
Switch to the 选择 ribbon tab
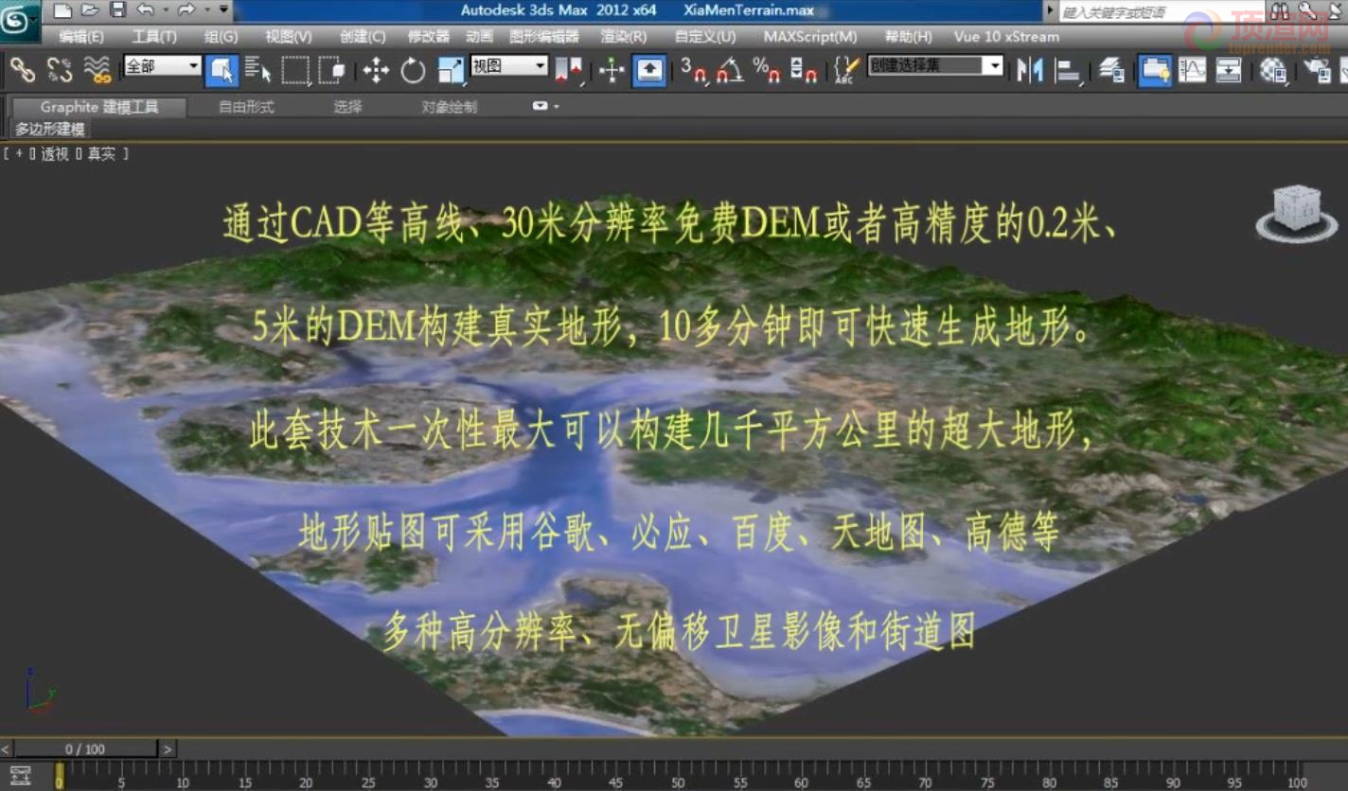coord(347,107)
